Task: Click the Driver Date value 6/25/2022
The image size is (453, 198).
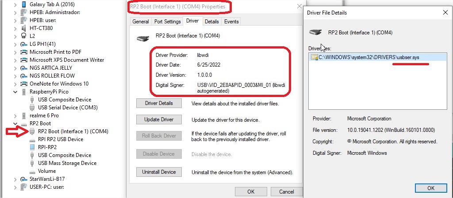Action: [209, 65]
